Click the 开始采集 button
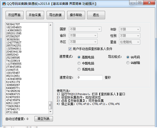The height and width of the screenshot is (133, 157). point(35,15)
